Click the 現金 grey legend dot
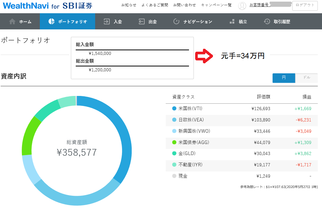322x209 pixels. tap(174, 176)
